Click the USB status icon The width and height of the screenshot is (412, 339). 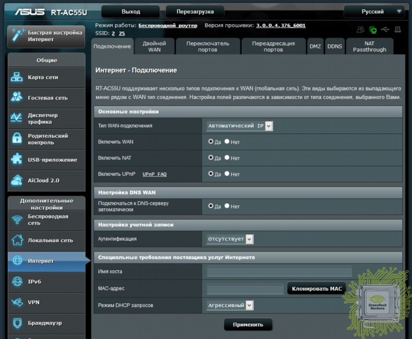385,30
